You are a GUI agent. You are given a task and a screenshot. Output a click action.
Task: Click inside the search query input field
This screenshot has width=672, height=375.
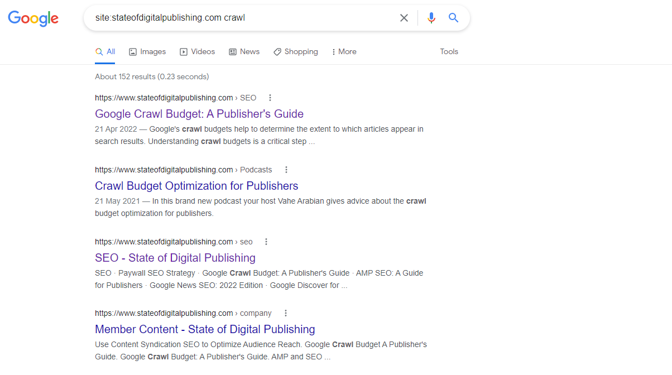243,18
